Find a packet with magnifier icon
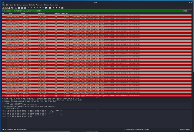The image size is (194, 132). [x=28, y=8]
